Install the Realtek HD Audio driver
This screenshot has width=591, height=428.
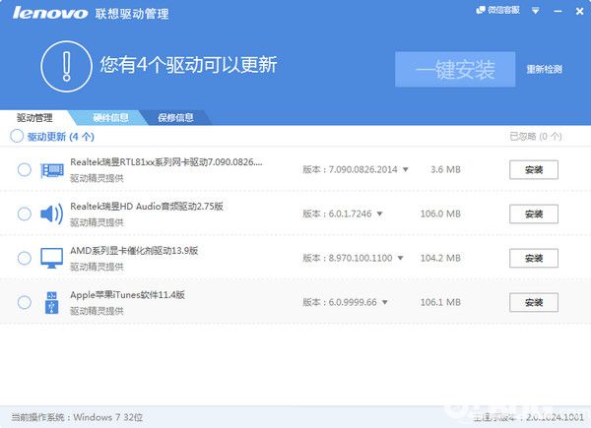click(534, 214)
